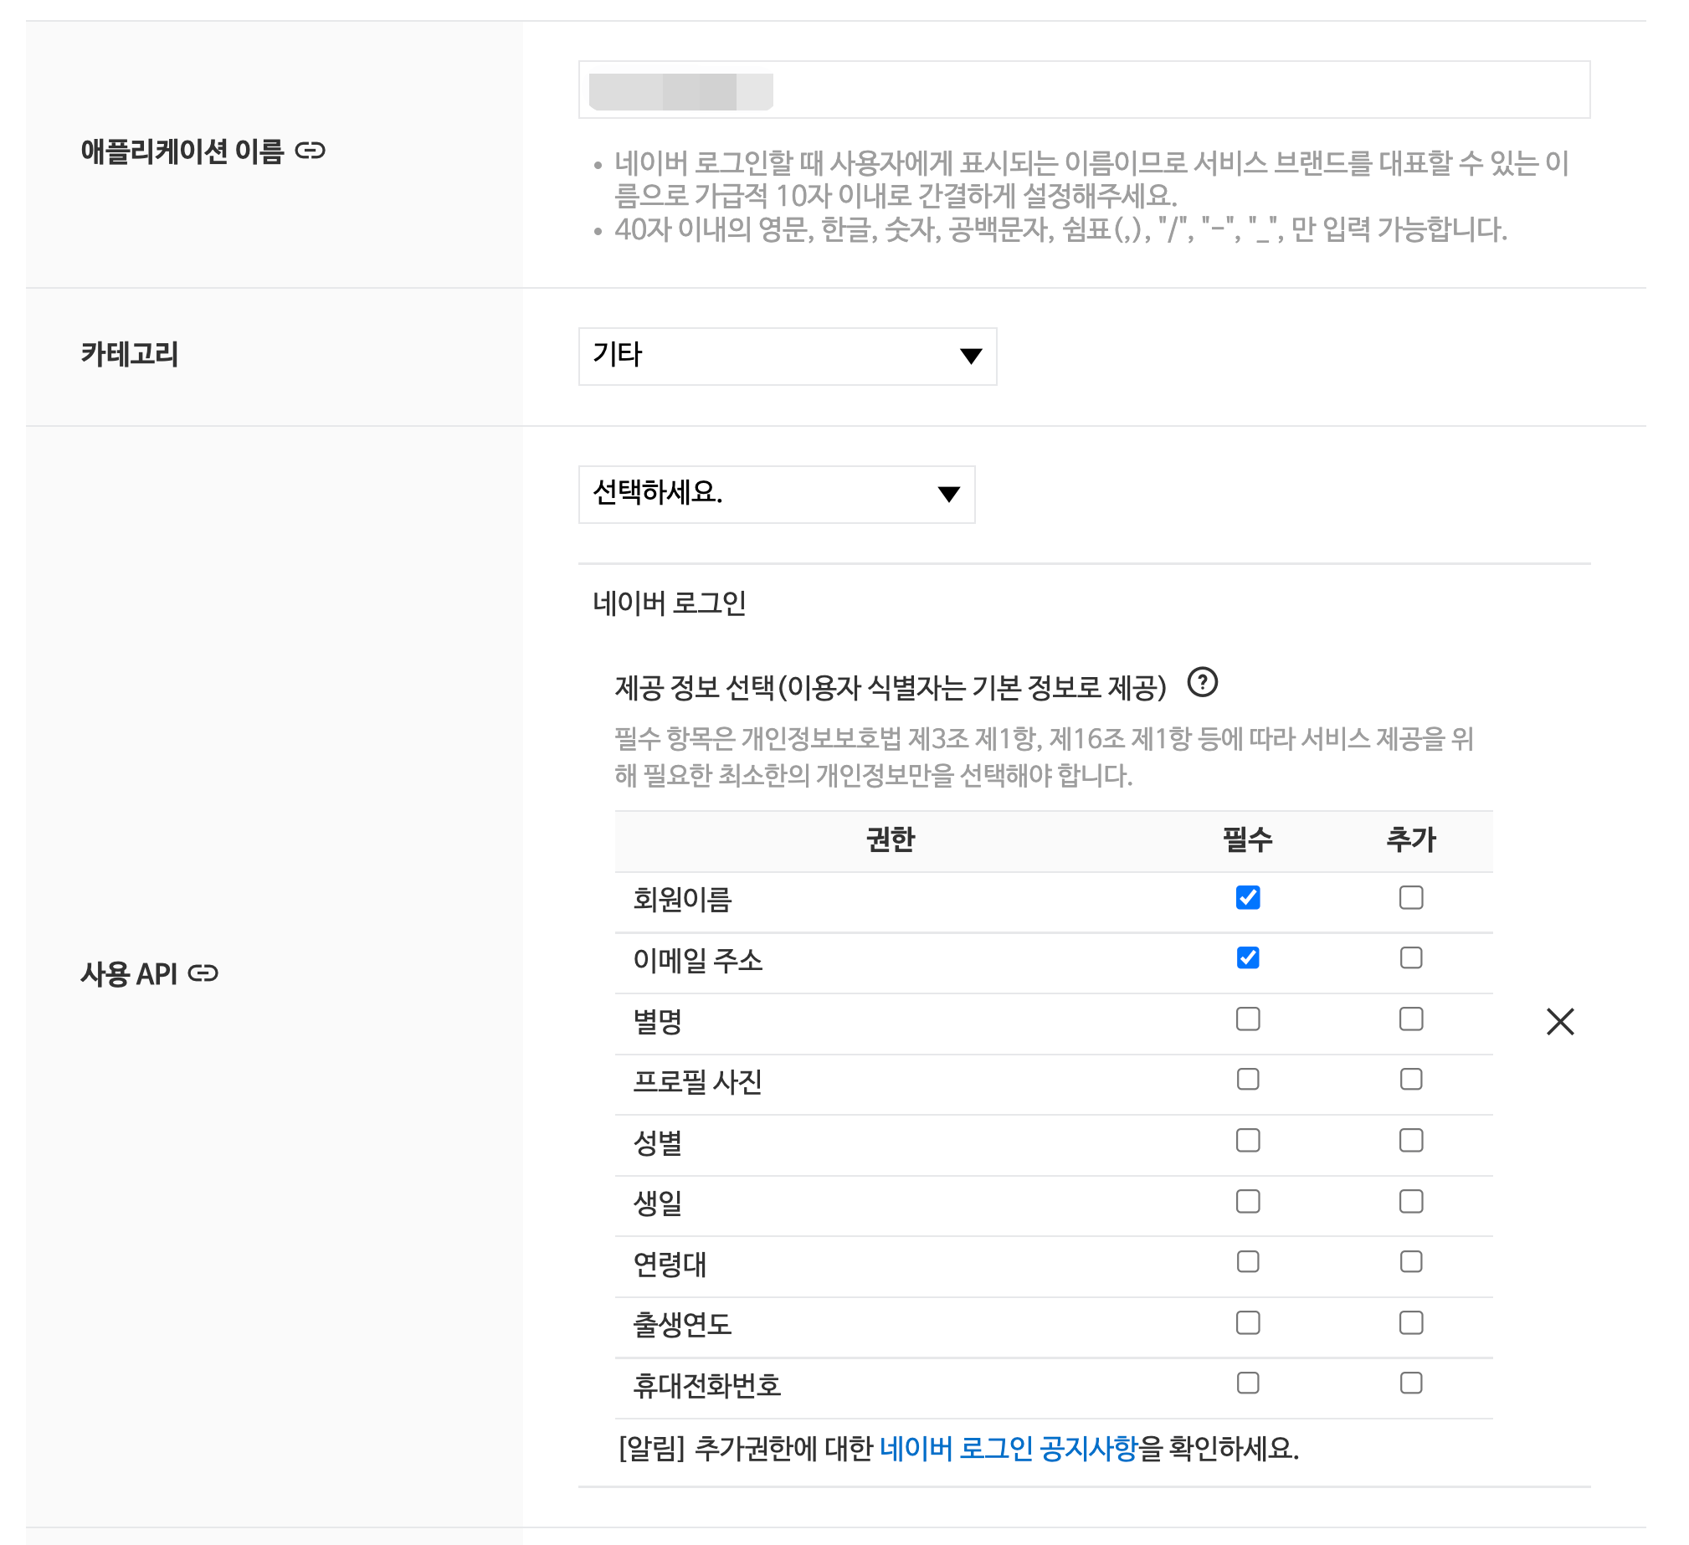Enable 추가 checkbox for 휴대전화번호
The height and width of the screenshot is (1545, 1689).
tap(1411, 1383)
